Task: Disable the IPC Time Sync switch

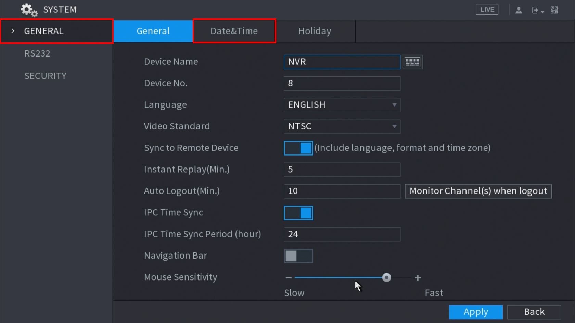Action: [x=298, y=213]
